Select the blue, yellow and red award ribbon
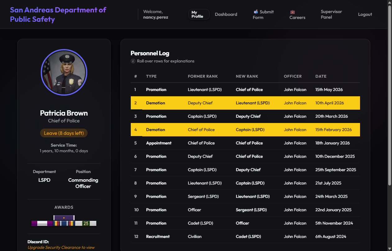 coord(64,223)
